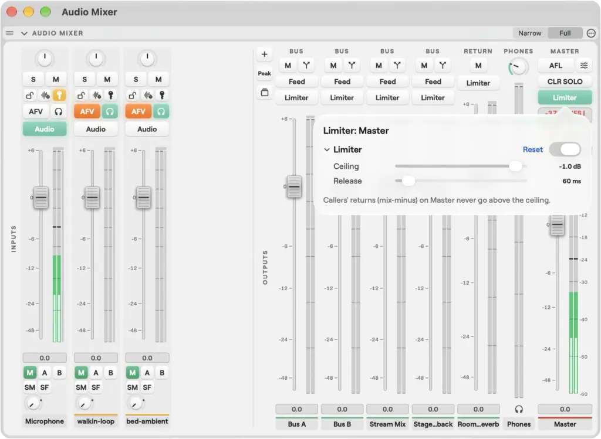601x439 pixels.
Task: Click the Microphone channel fader handle
Action: pyautogui.click(x=41, y=198)
